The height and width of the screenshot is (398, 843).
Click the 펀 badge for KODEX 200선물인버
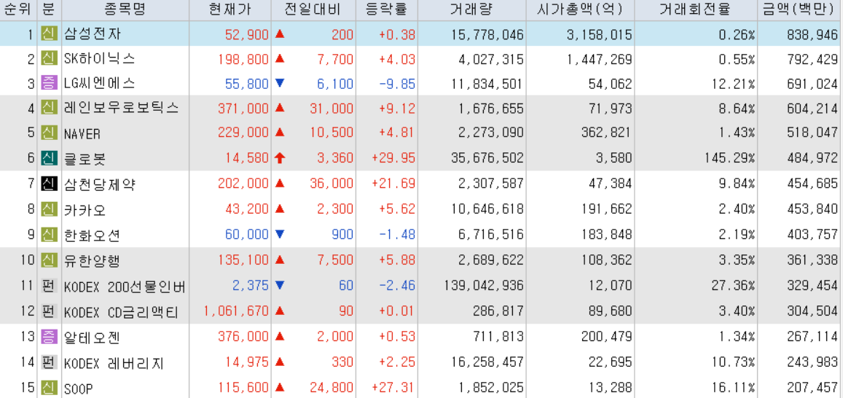pos(48,286)
